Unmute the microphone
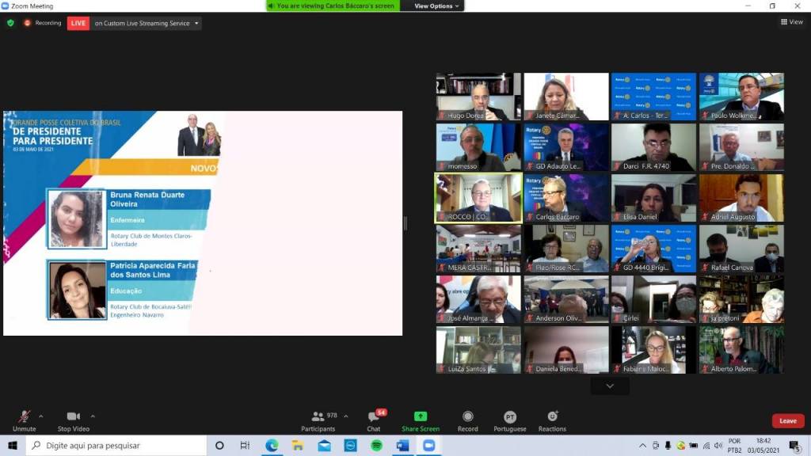The height and width of the screenshot is (456, 811). [25, 417]
